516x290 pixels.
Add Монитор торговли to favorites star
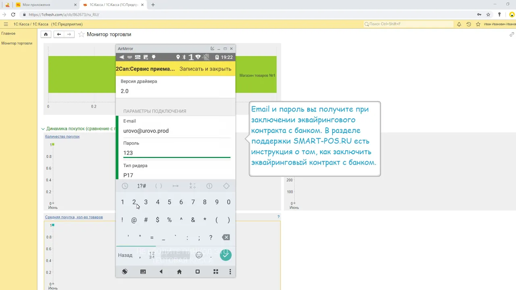point(81,34)
